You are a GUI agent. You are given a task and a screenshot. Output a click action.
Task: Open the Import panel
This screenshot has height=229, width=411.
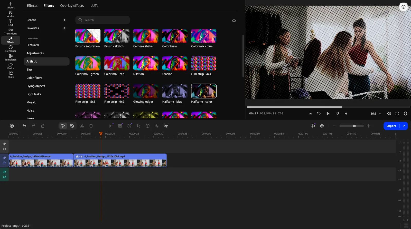click(x=11, y=5)
